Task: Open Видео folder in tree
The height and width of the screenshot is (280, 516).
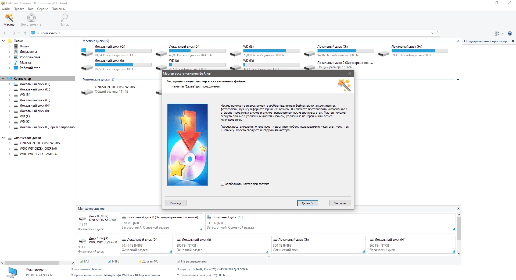Action: (24, 46)
